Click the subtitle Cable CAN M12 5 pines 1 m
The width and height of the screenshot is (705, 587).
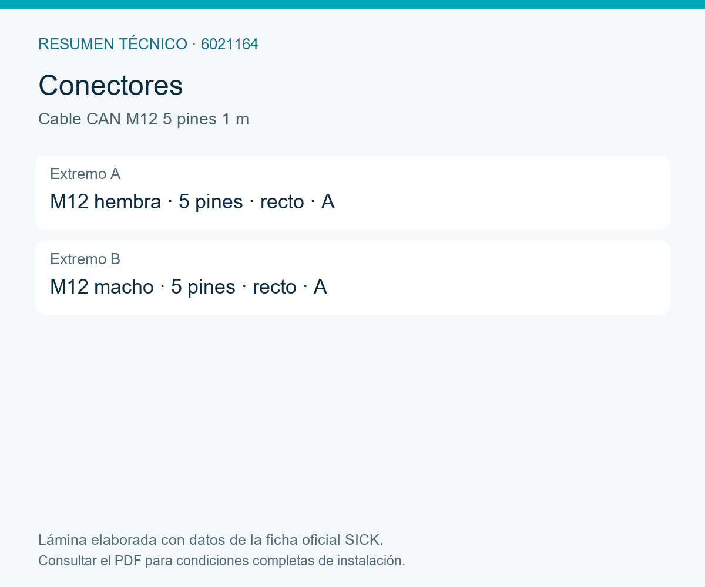144,119
